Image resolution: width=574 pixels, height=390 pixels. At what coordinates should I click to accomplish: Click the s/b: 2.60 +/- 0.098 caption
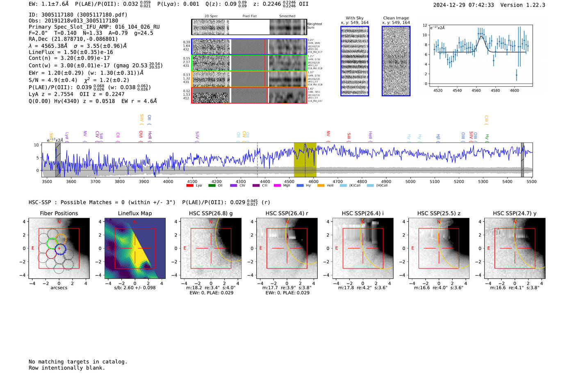[135, 288]
